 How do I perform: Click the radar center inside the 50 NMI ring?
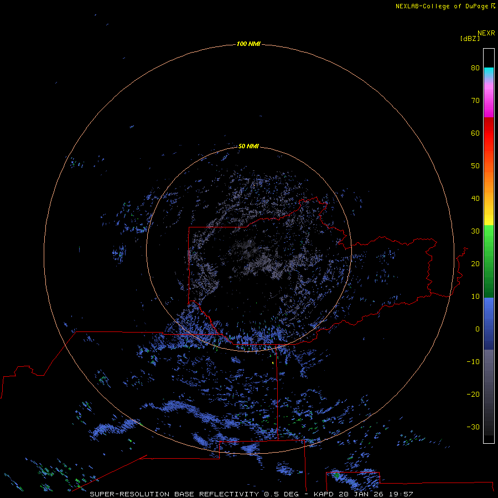248,250
